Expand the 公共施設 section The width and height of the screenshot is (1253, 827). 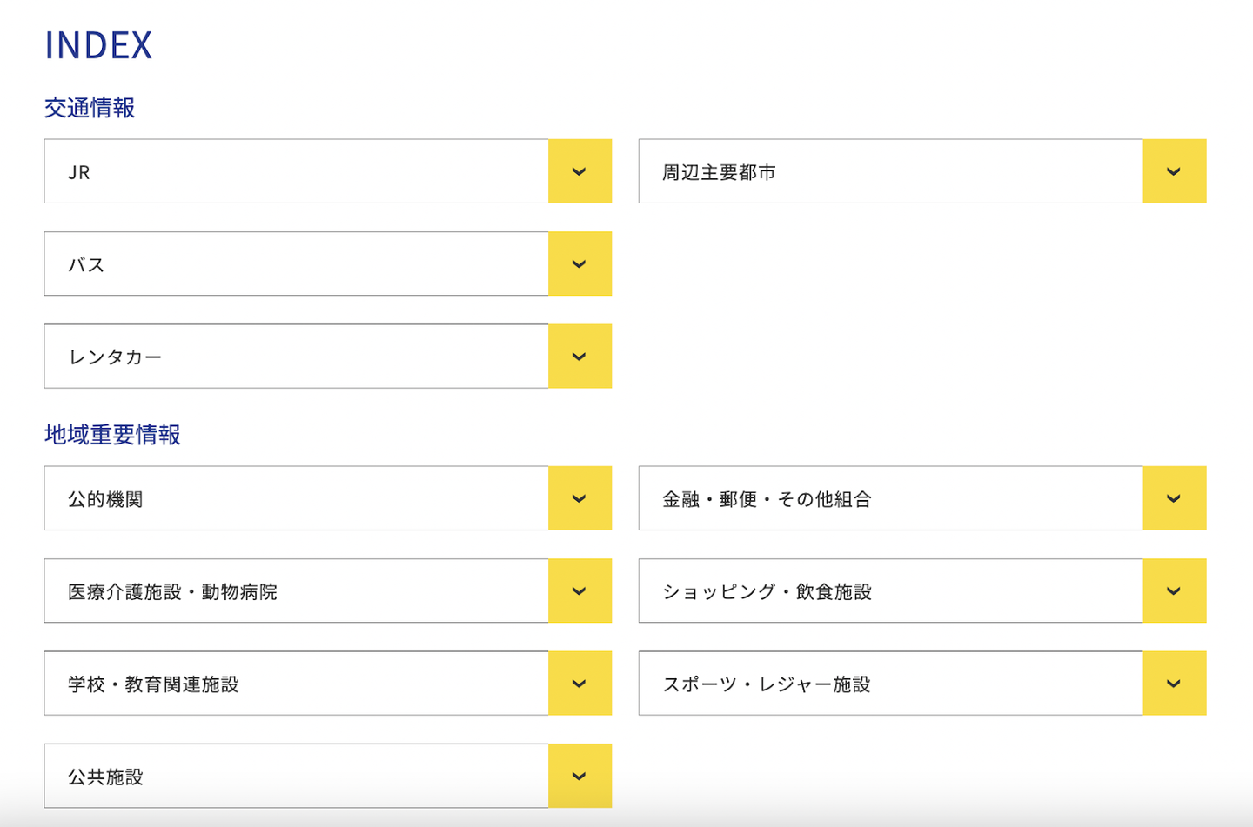pyautogui.click(x=580, y=776)
